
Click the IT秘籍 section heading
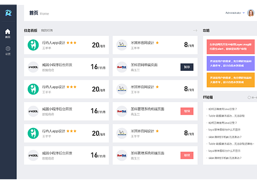[208, 97]
